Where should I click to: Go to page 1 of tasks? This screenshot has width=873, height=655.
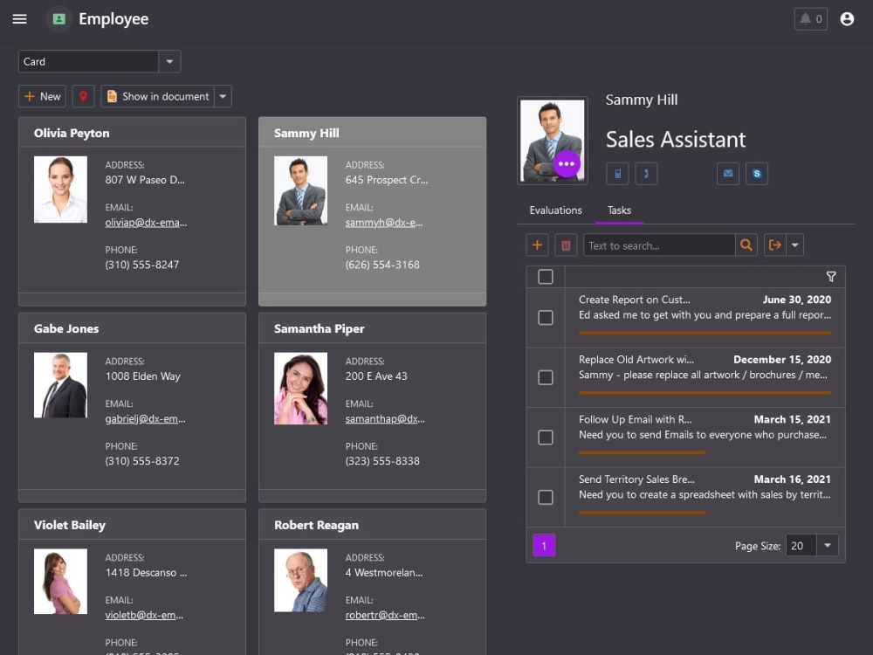pos(544,545)
